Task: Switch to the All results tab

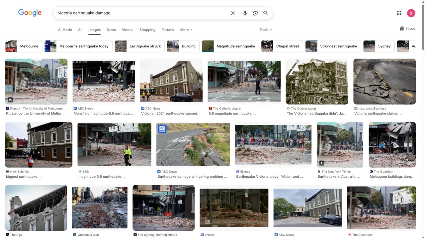Action: [80, 30]
